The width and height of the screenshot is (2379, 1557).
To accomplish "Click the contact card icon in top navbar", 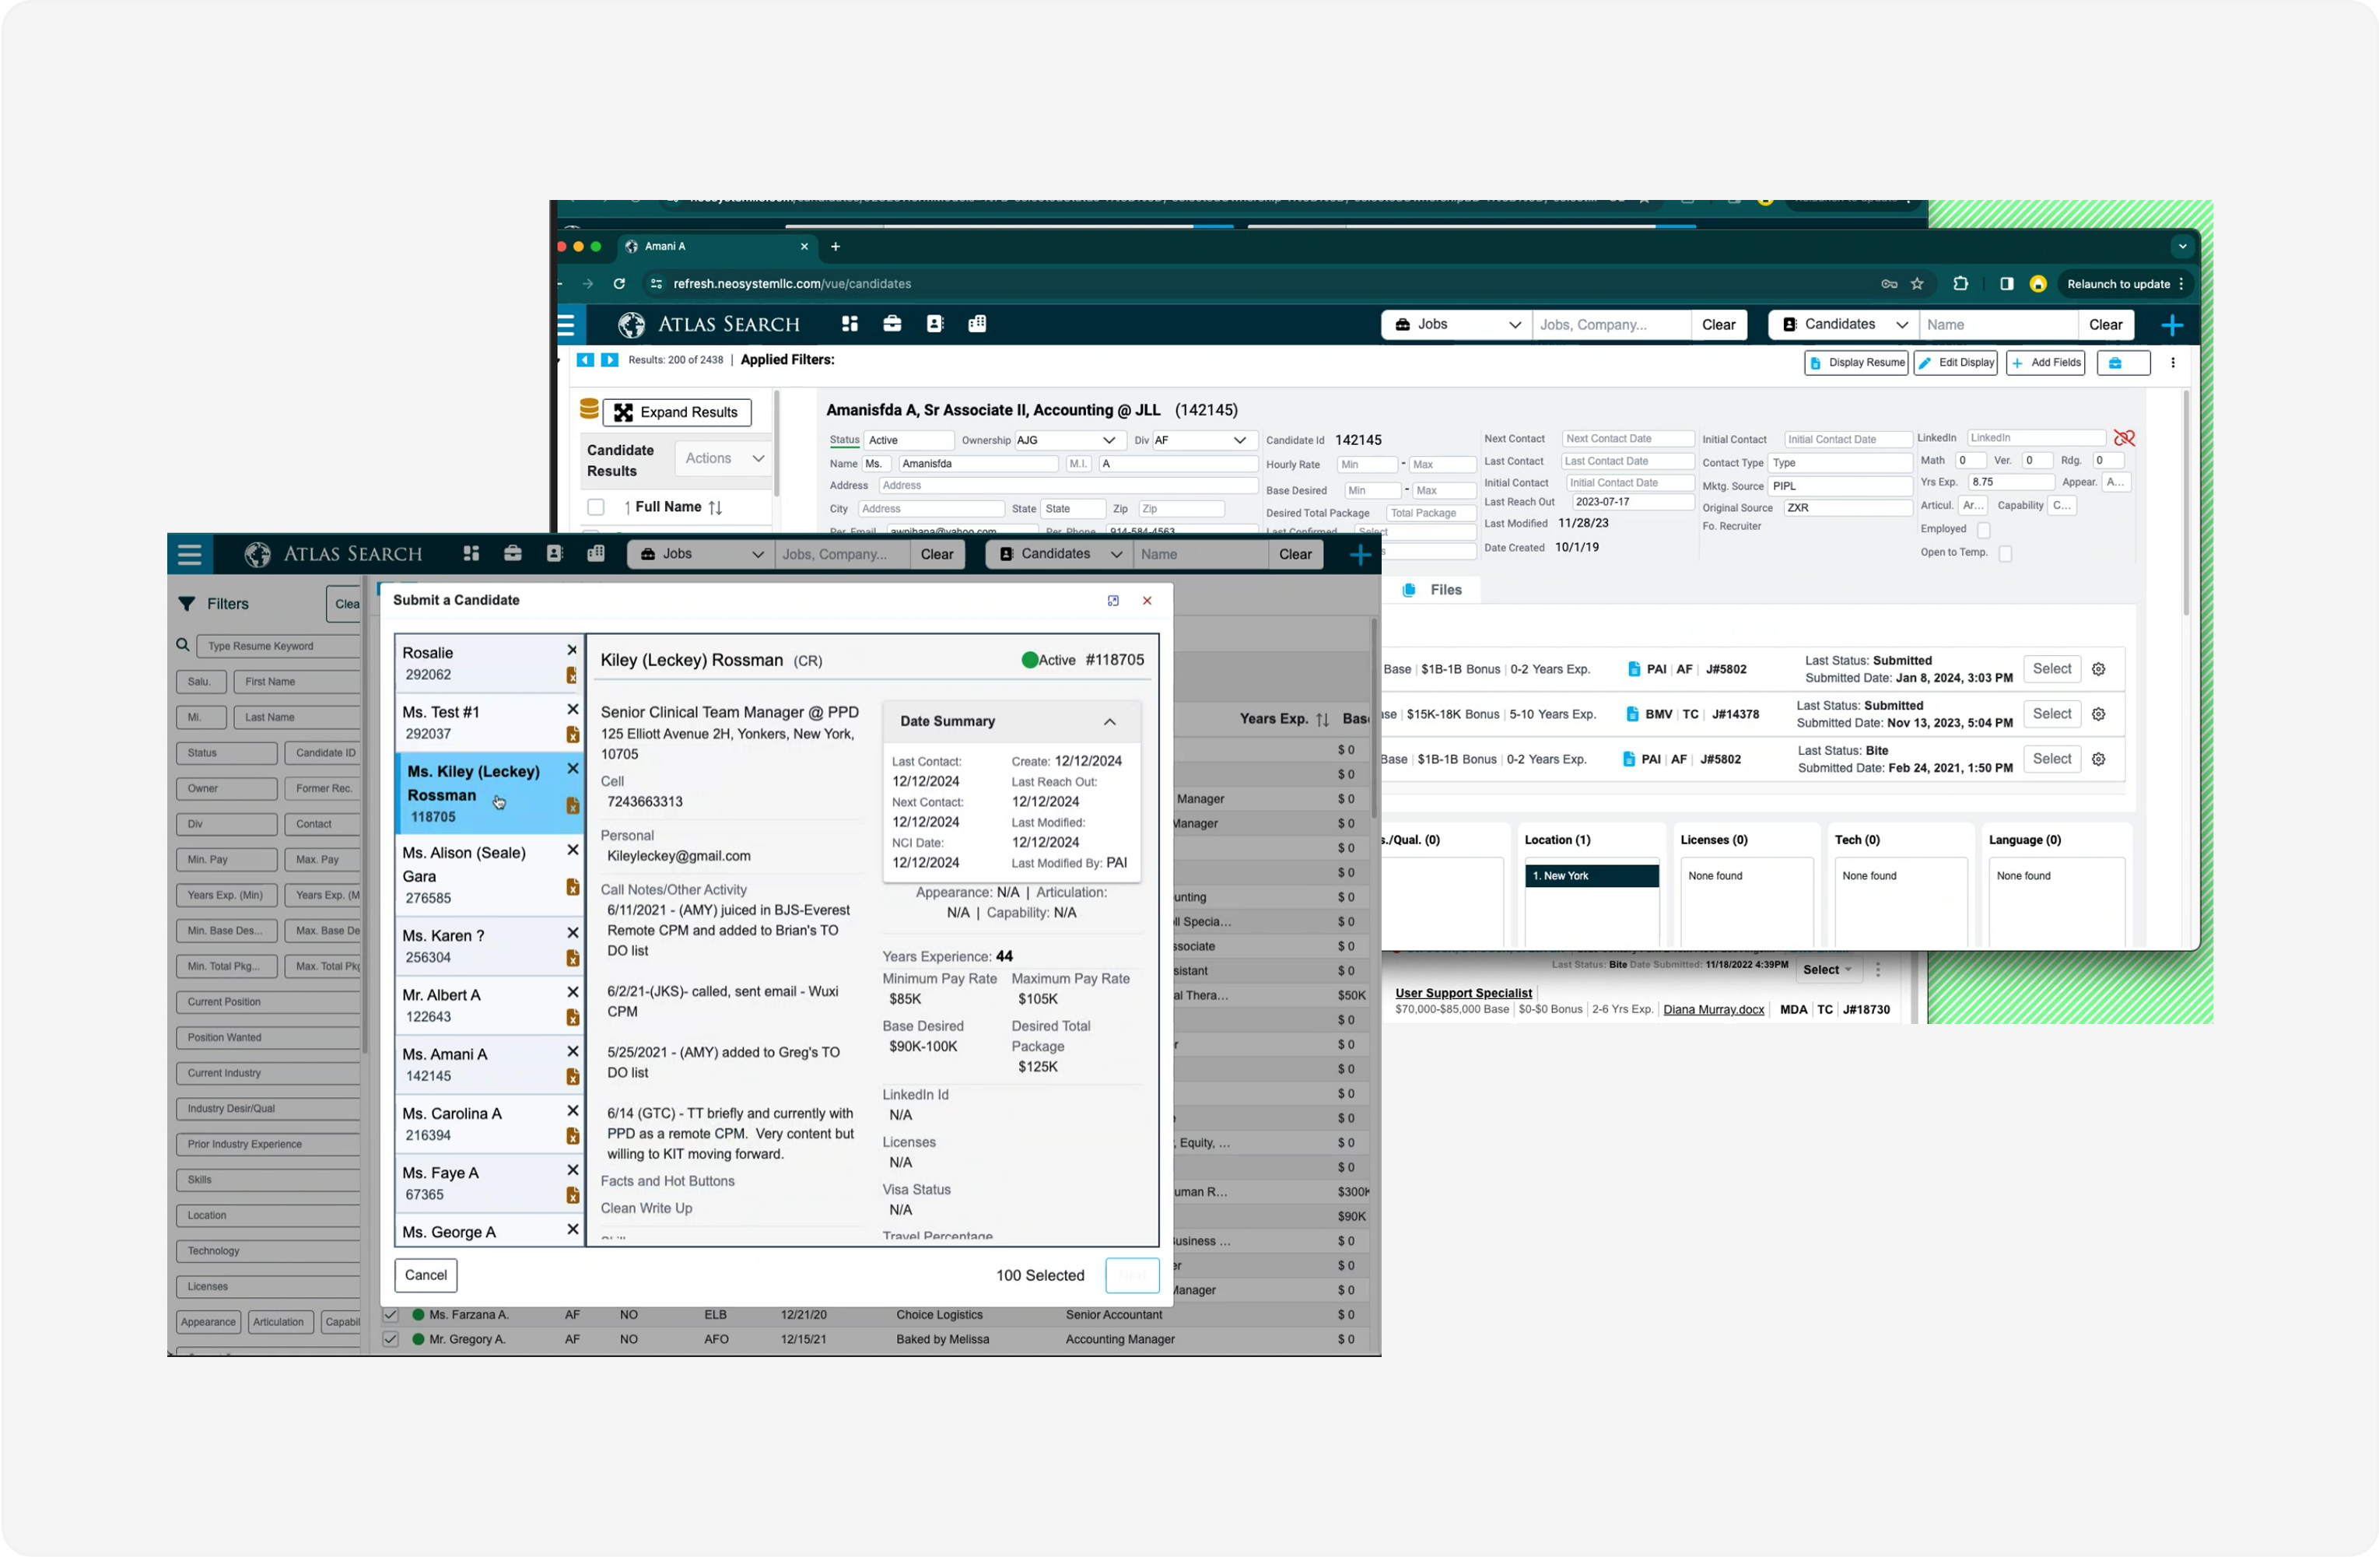I will point(934,324).
